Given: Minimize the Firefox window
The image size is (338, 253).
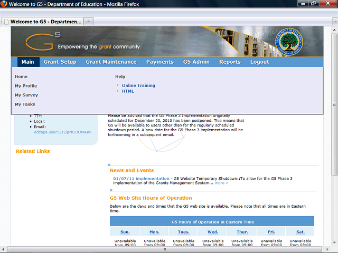Looking at the screenshot, I should pos(303,4).
